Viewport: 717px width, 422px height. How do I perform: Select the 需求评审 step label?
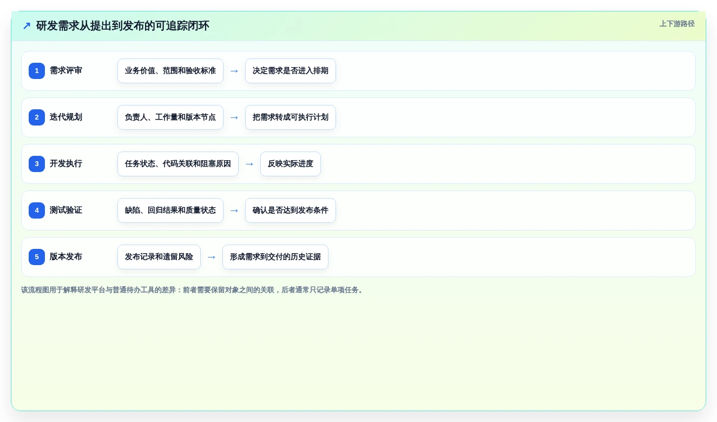(66, 71)
